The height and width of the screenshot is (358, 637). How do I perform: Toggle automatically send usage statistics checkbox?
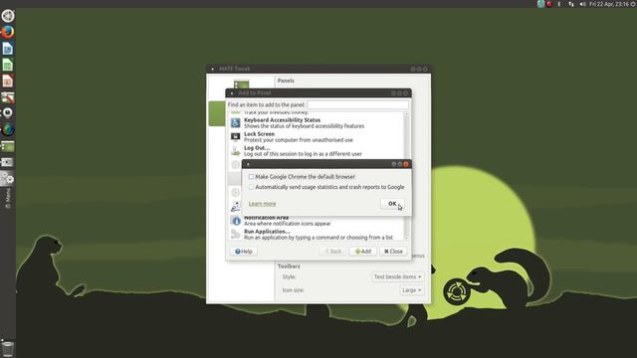(251, 187)
